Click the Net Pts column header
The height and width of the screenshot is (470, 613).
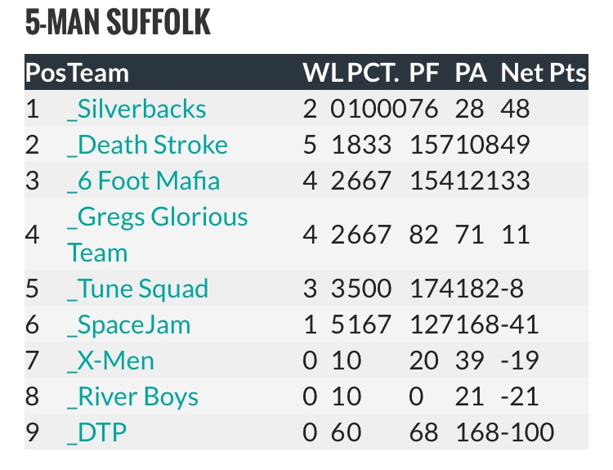(x=544, y=73)
